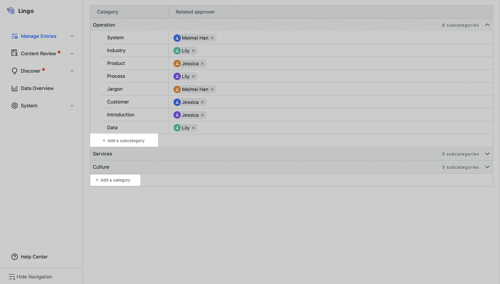This screenshot has width=500, height=284.
Task: Click the Discover magnifier icon
Action: point(14,71)
